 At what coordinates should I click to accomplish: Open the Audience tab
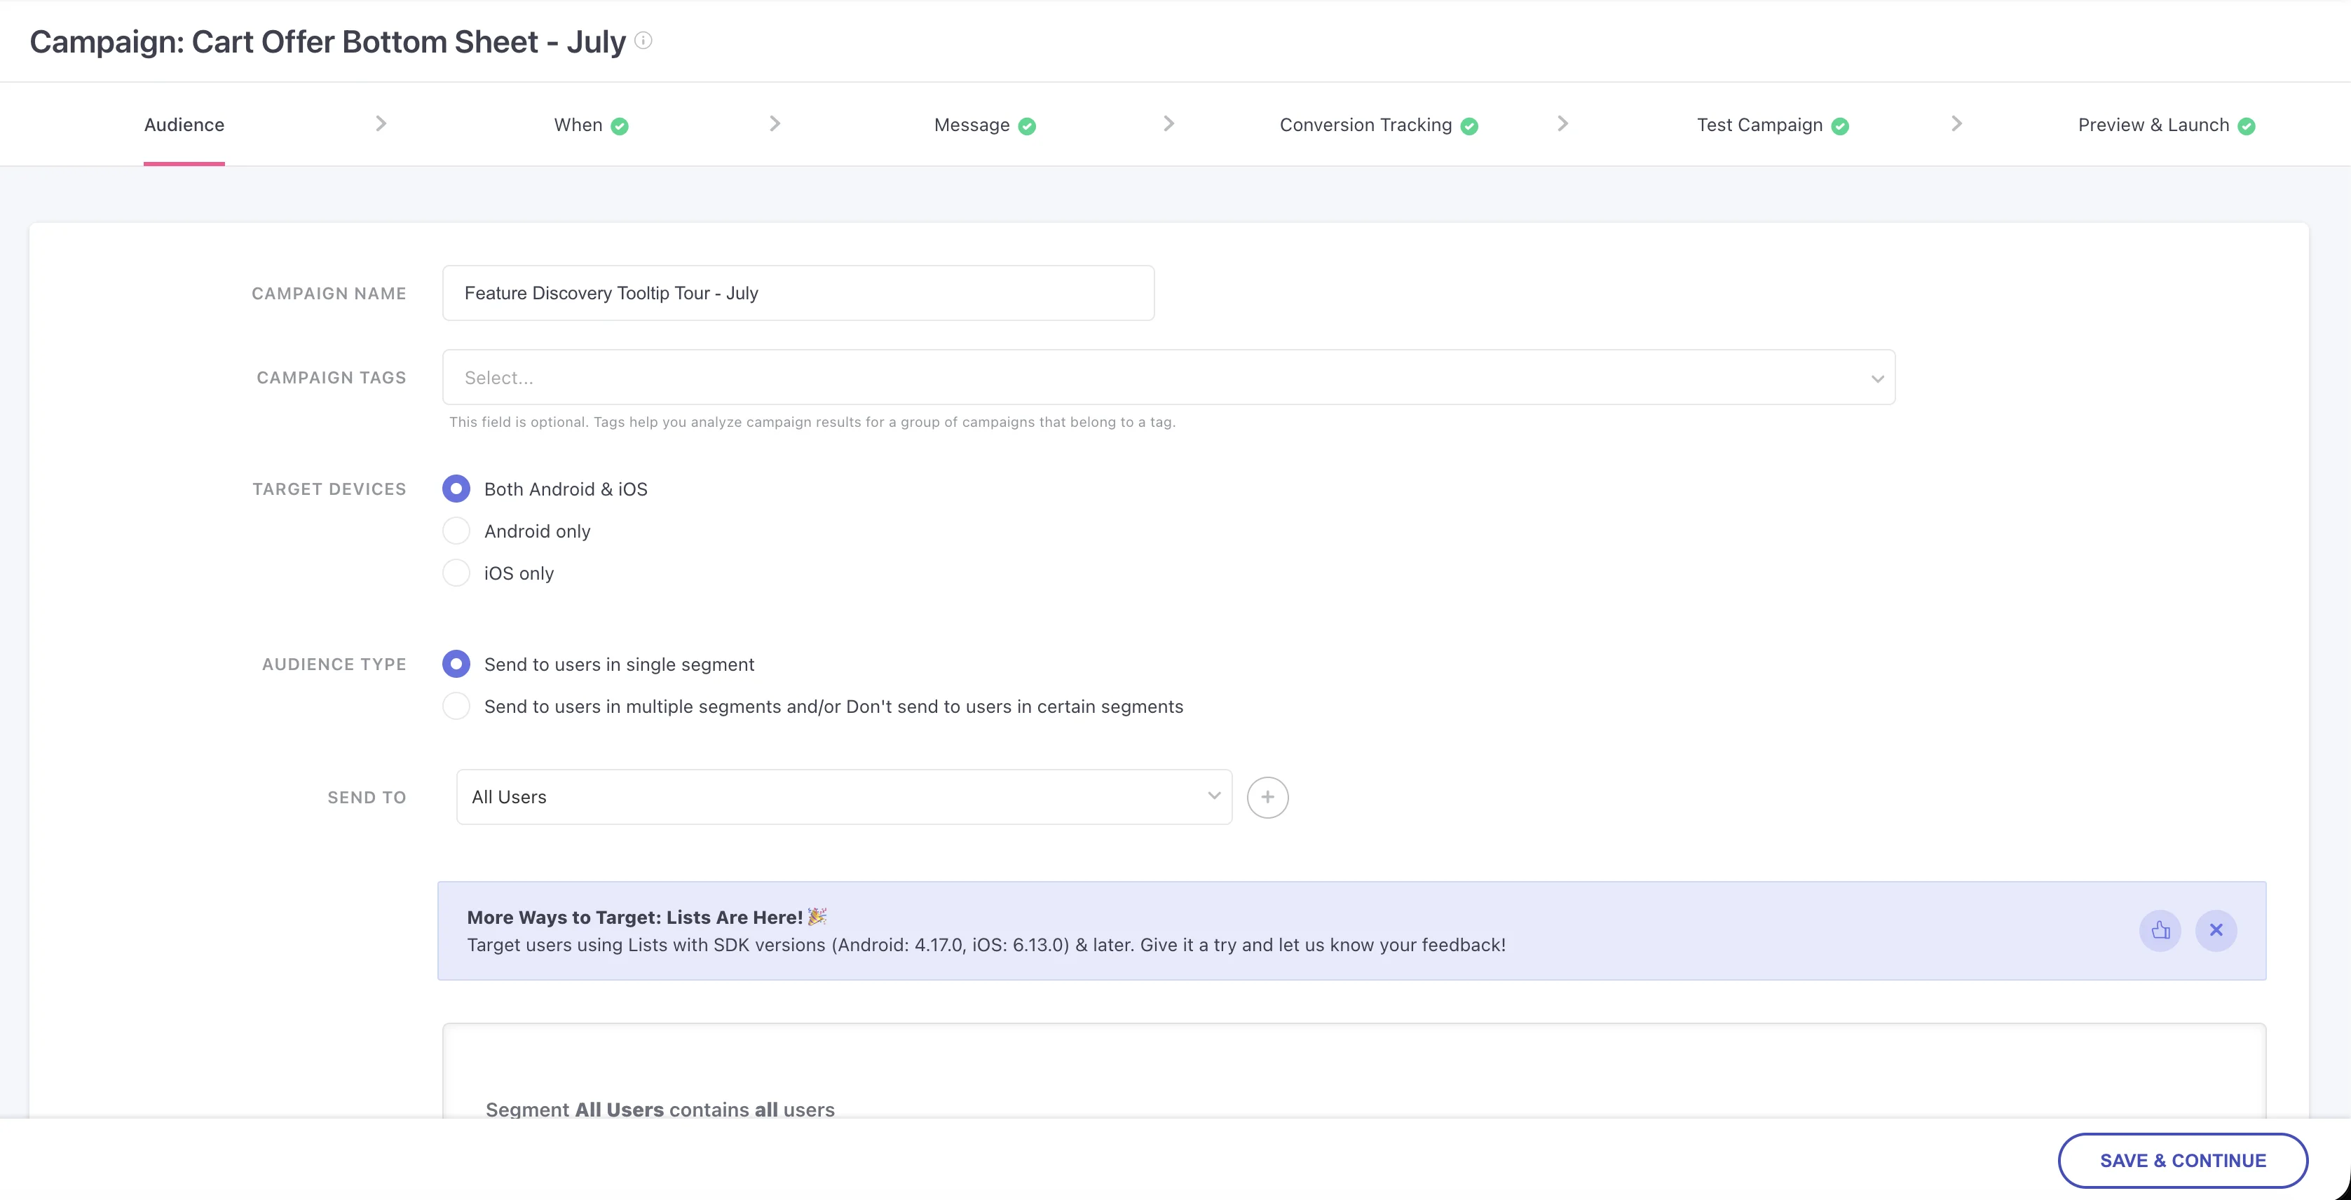tap(184, 125)
